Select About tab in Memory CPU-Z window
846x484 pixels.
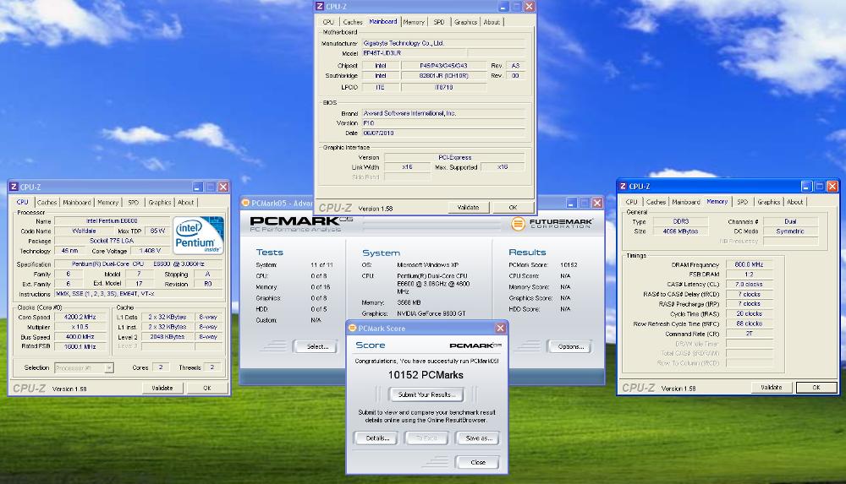[794, 202]
